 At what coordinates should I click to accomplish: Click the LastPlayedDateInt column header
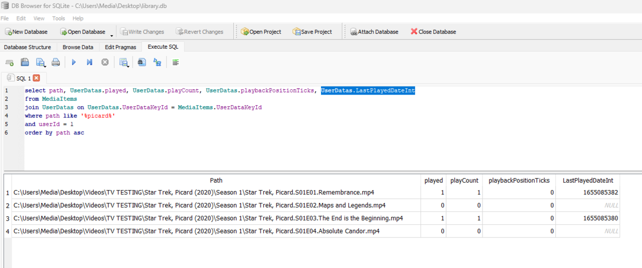[587, 180]
